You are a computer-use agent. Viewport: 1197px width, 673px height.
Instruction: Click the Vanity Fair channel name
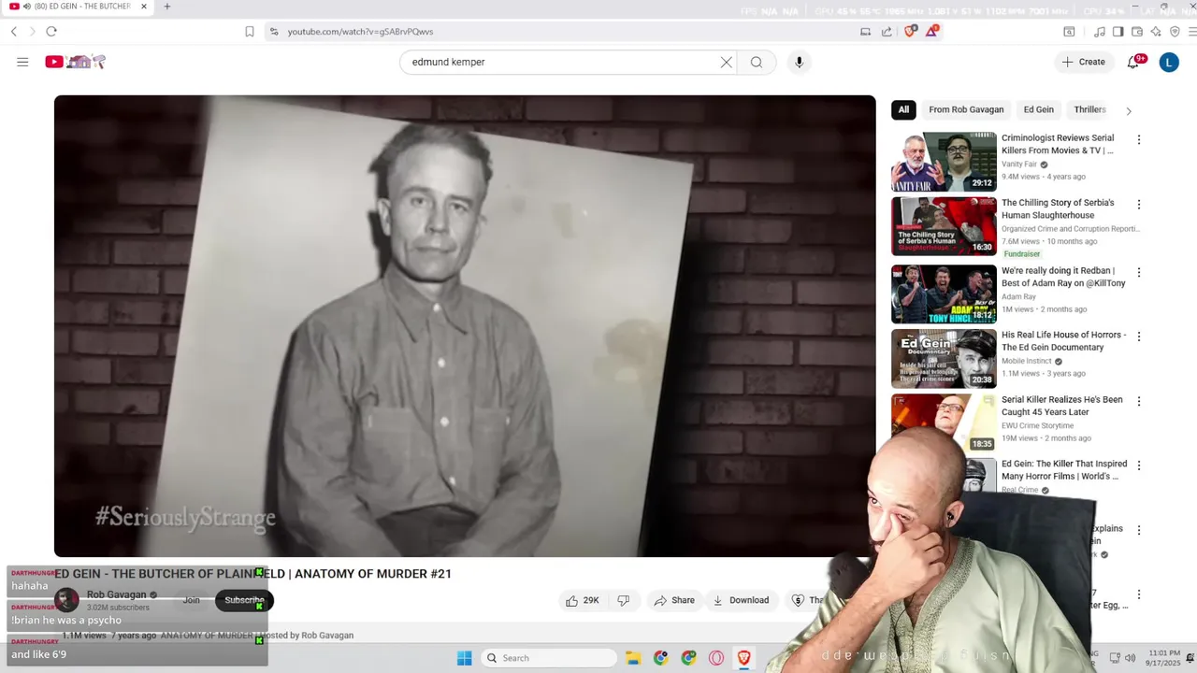click(x=1019, y=165)
